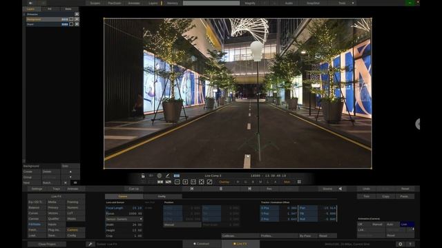
Task: Open the grid layout icon next to Multi
Action: 299,182
